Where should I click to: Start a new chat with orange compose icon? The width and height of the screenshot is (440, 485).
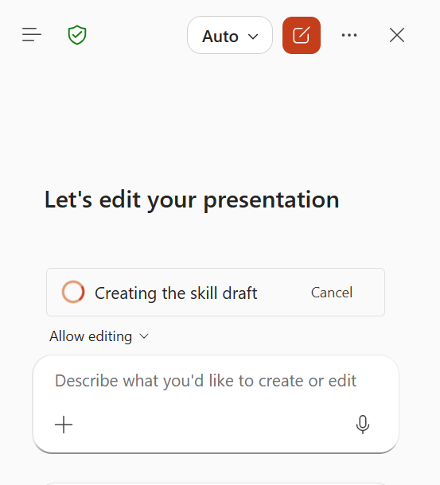click(x=302, y=35)
